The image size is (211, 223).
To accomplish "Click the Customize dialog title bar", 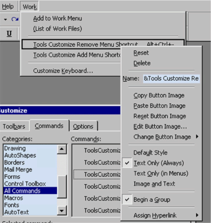I will click(x=60, y=111).
